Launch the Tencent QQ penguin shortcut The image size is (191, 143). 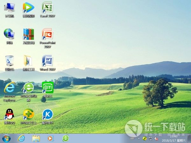(9, 116)
